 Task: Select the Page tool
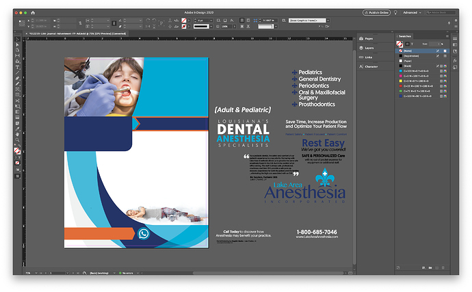pyautogui.click(x=18, y=50)
